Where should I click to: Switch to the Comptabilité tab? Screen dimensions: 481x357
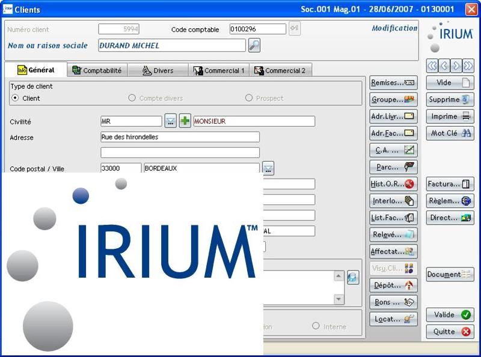click(x=97, y=70)
